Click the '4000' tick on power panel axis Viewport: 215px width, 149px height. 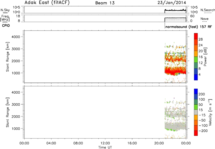pos(16,37)
